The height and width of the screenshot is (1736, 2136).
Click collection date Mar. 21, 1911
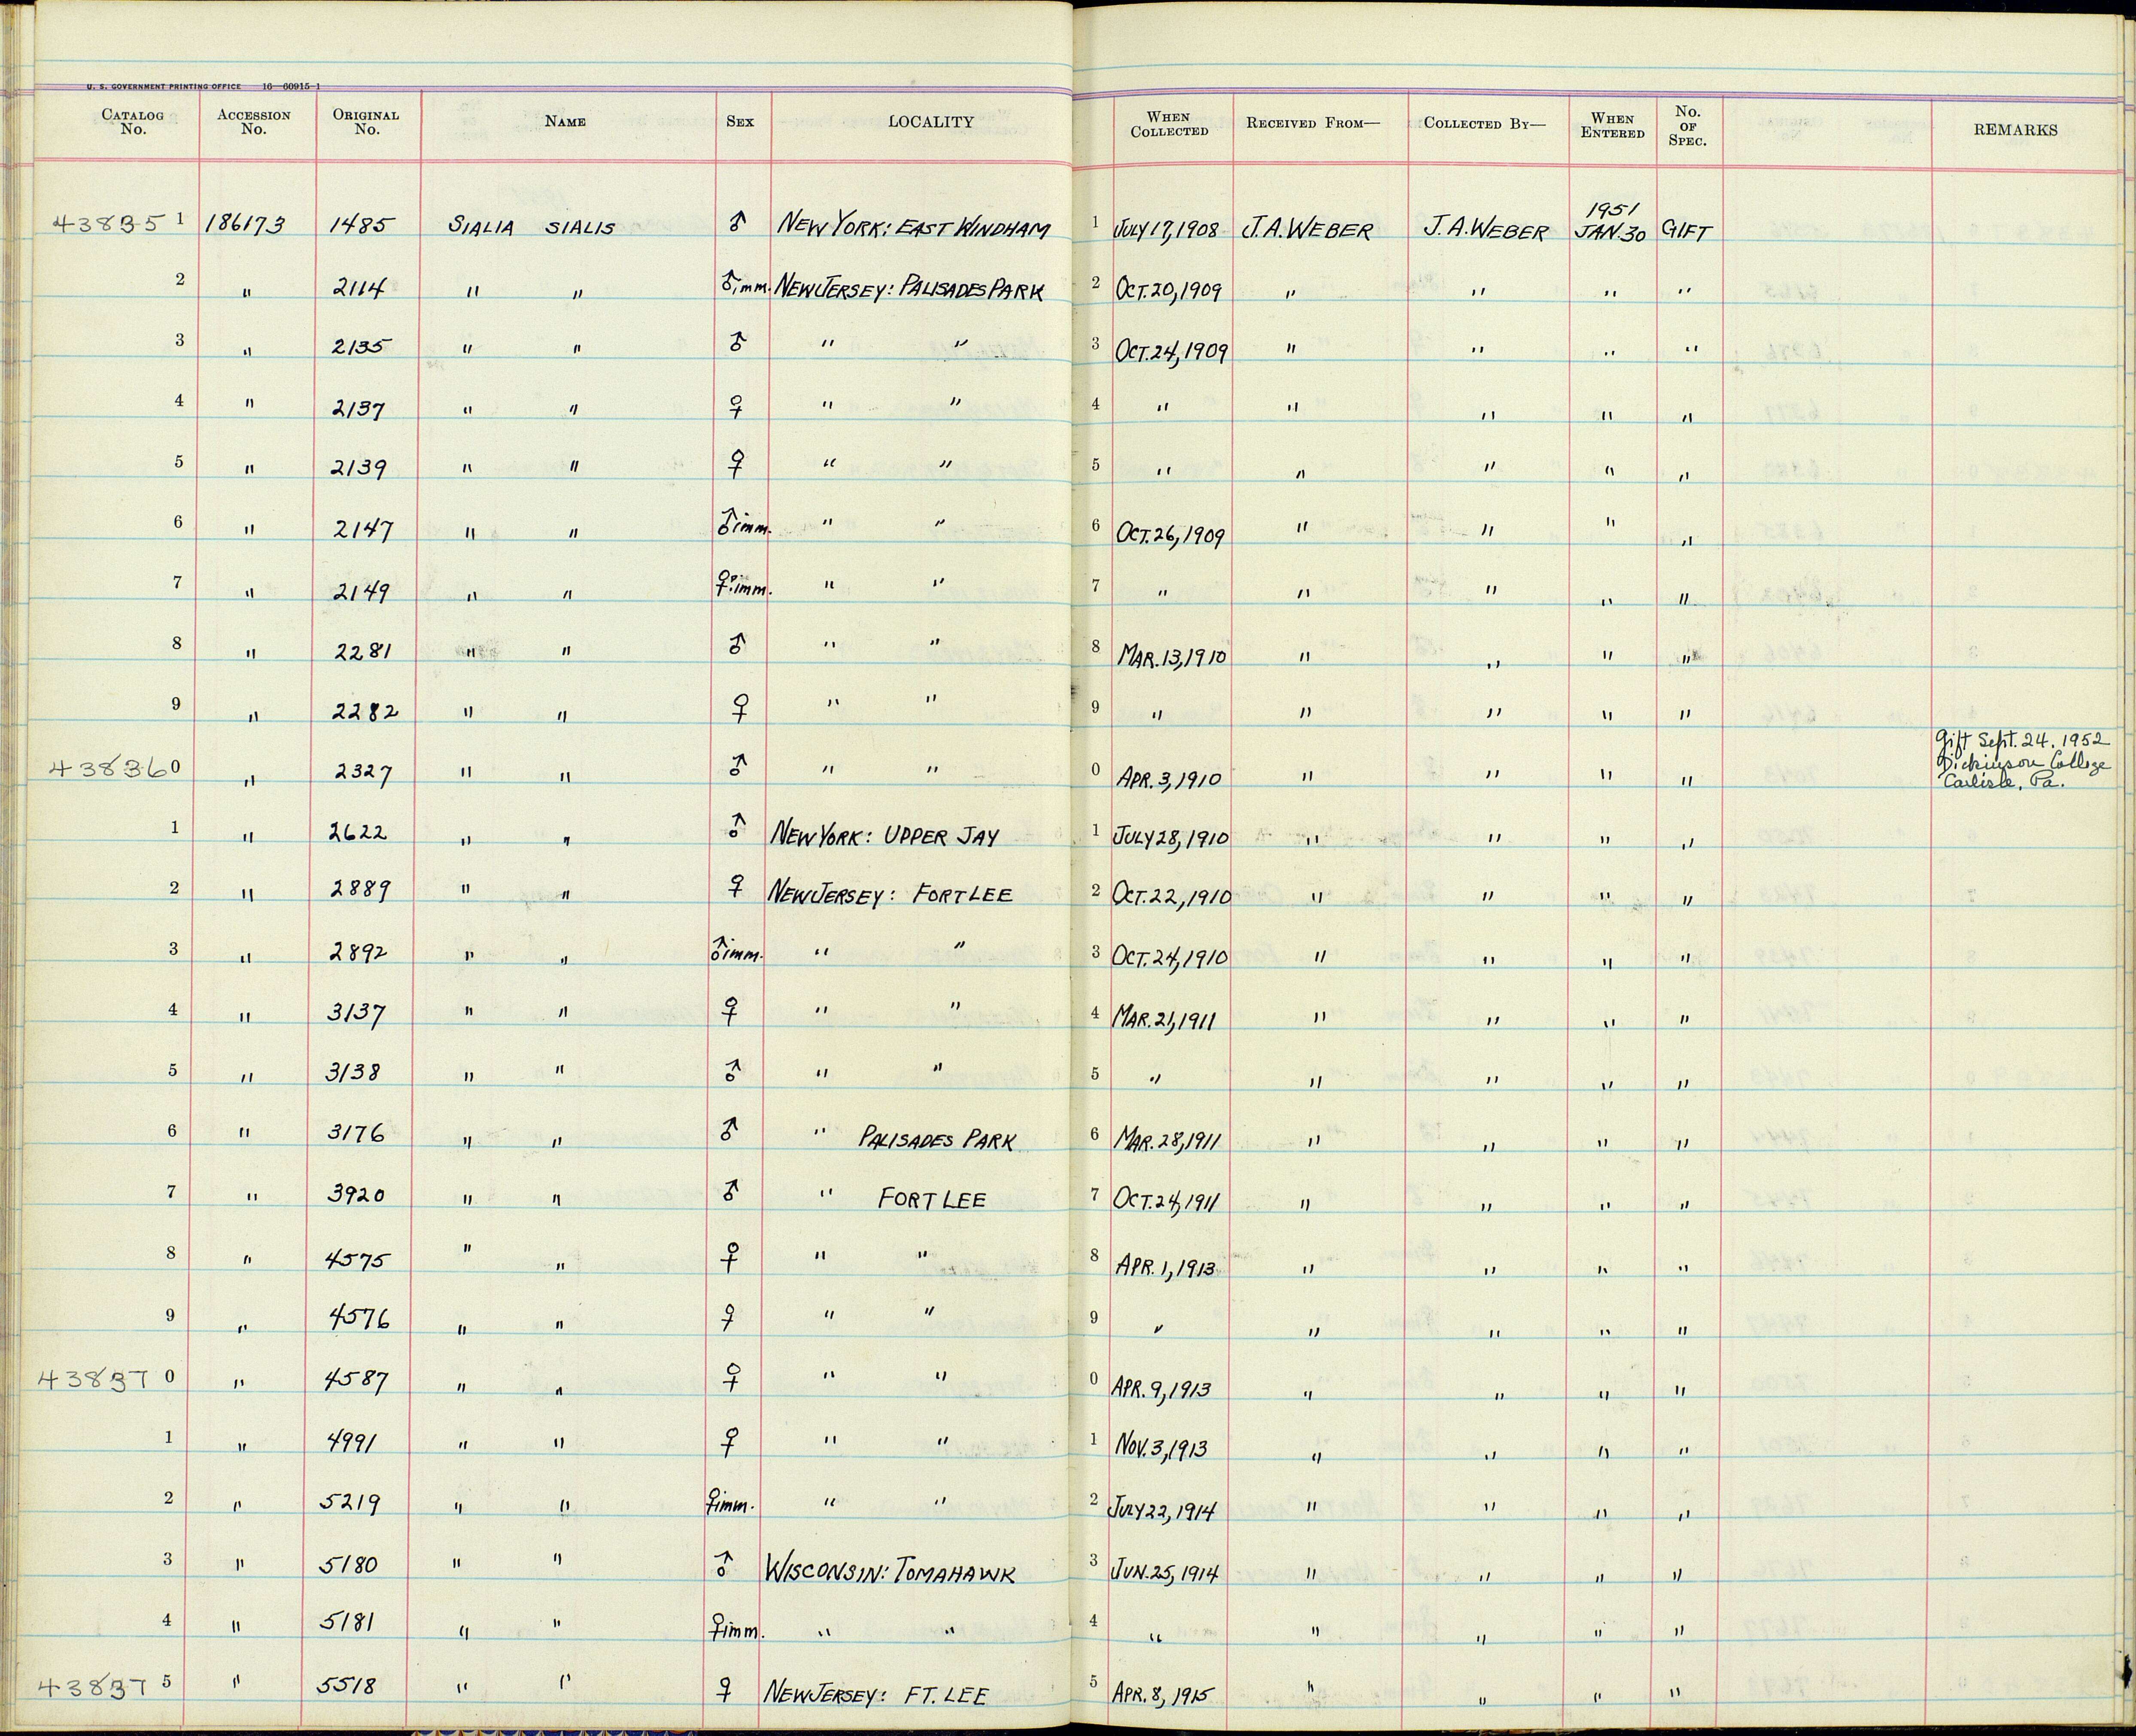1164,1017
